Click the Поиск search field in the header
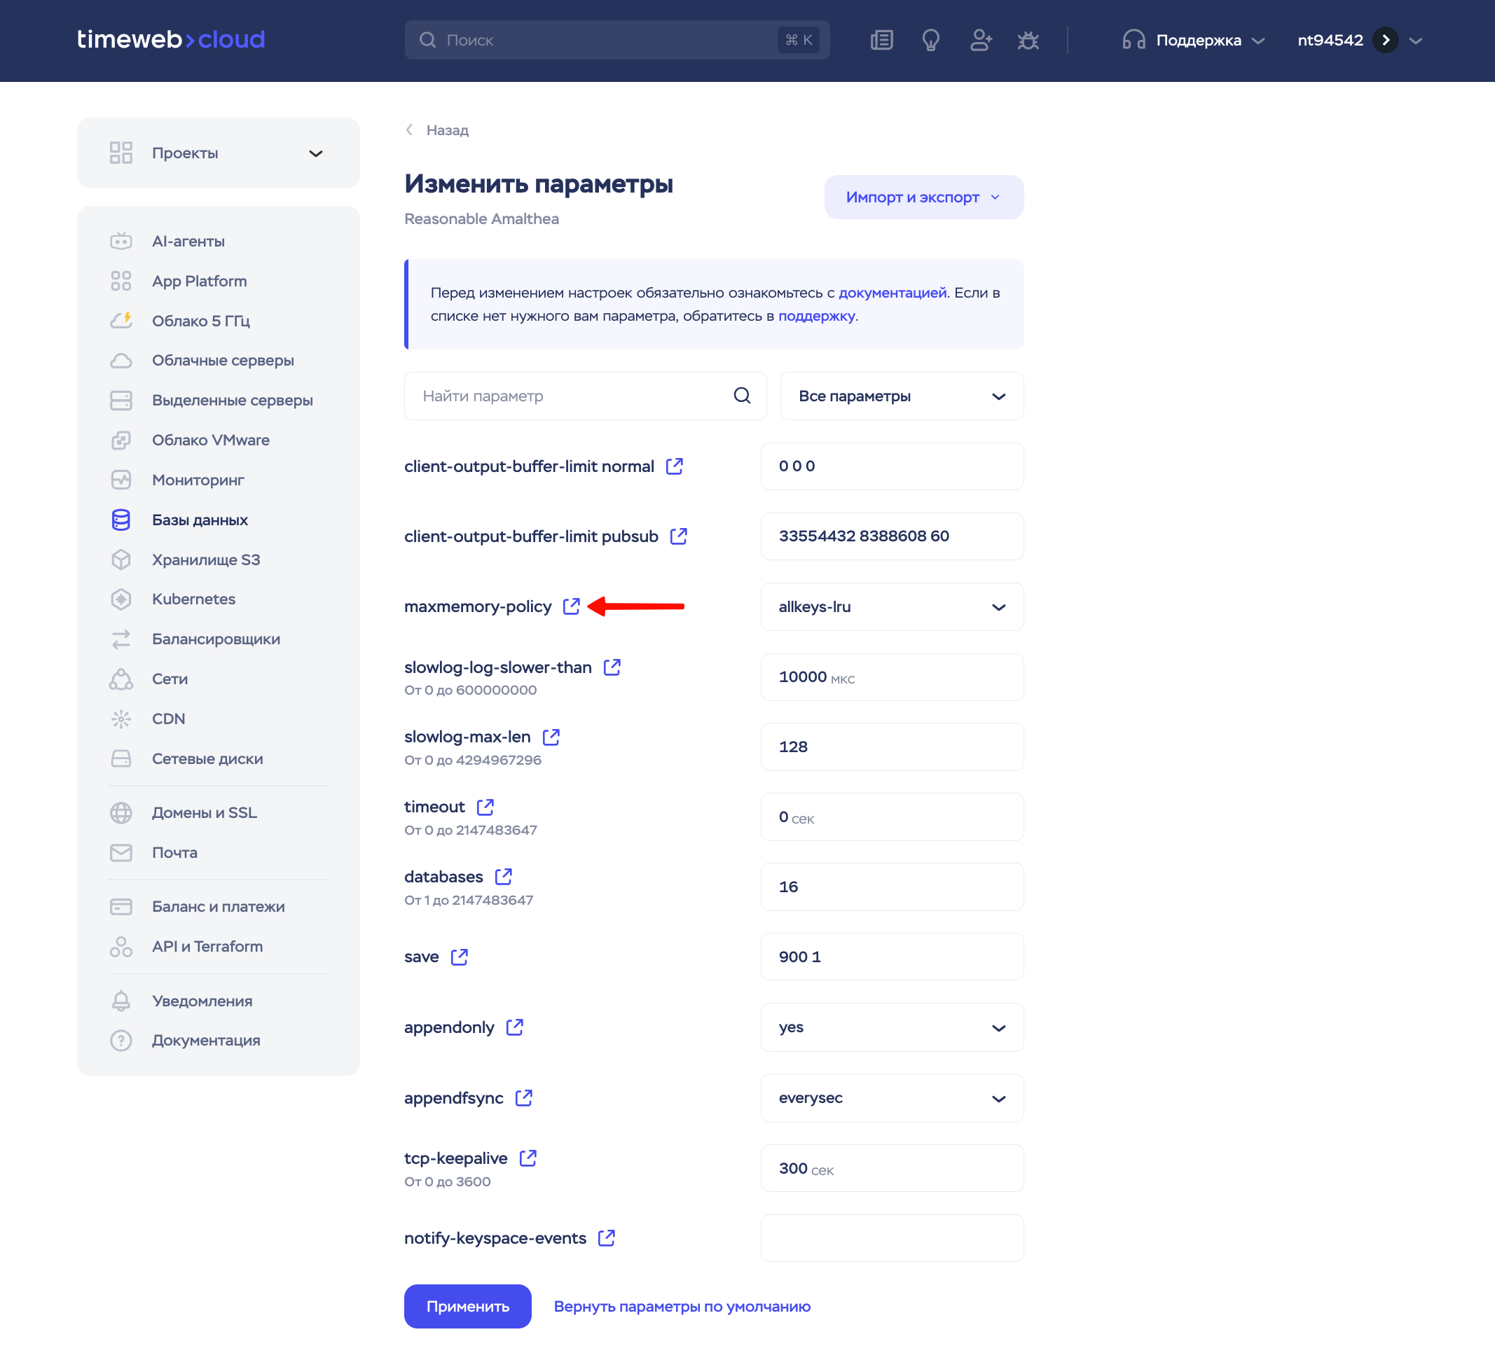The image size is (1495, 1367). (x=617, y=40)
